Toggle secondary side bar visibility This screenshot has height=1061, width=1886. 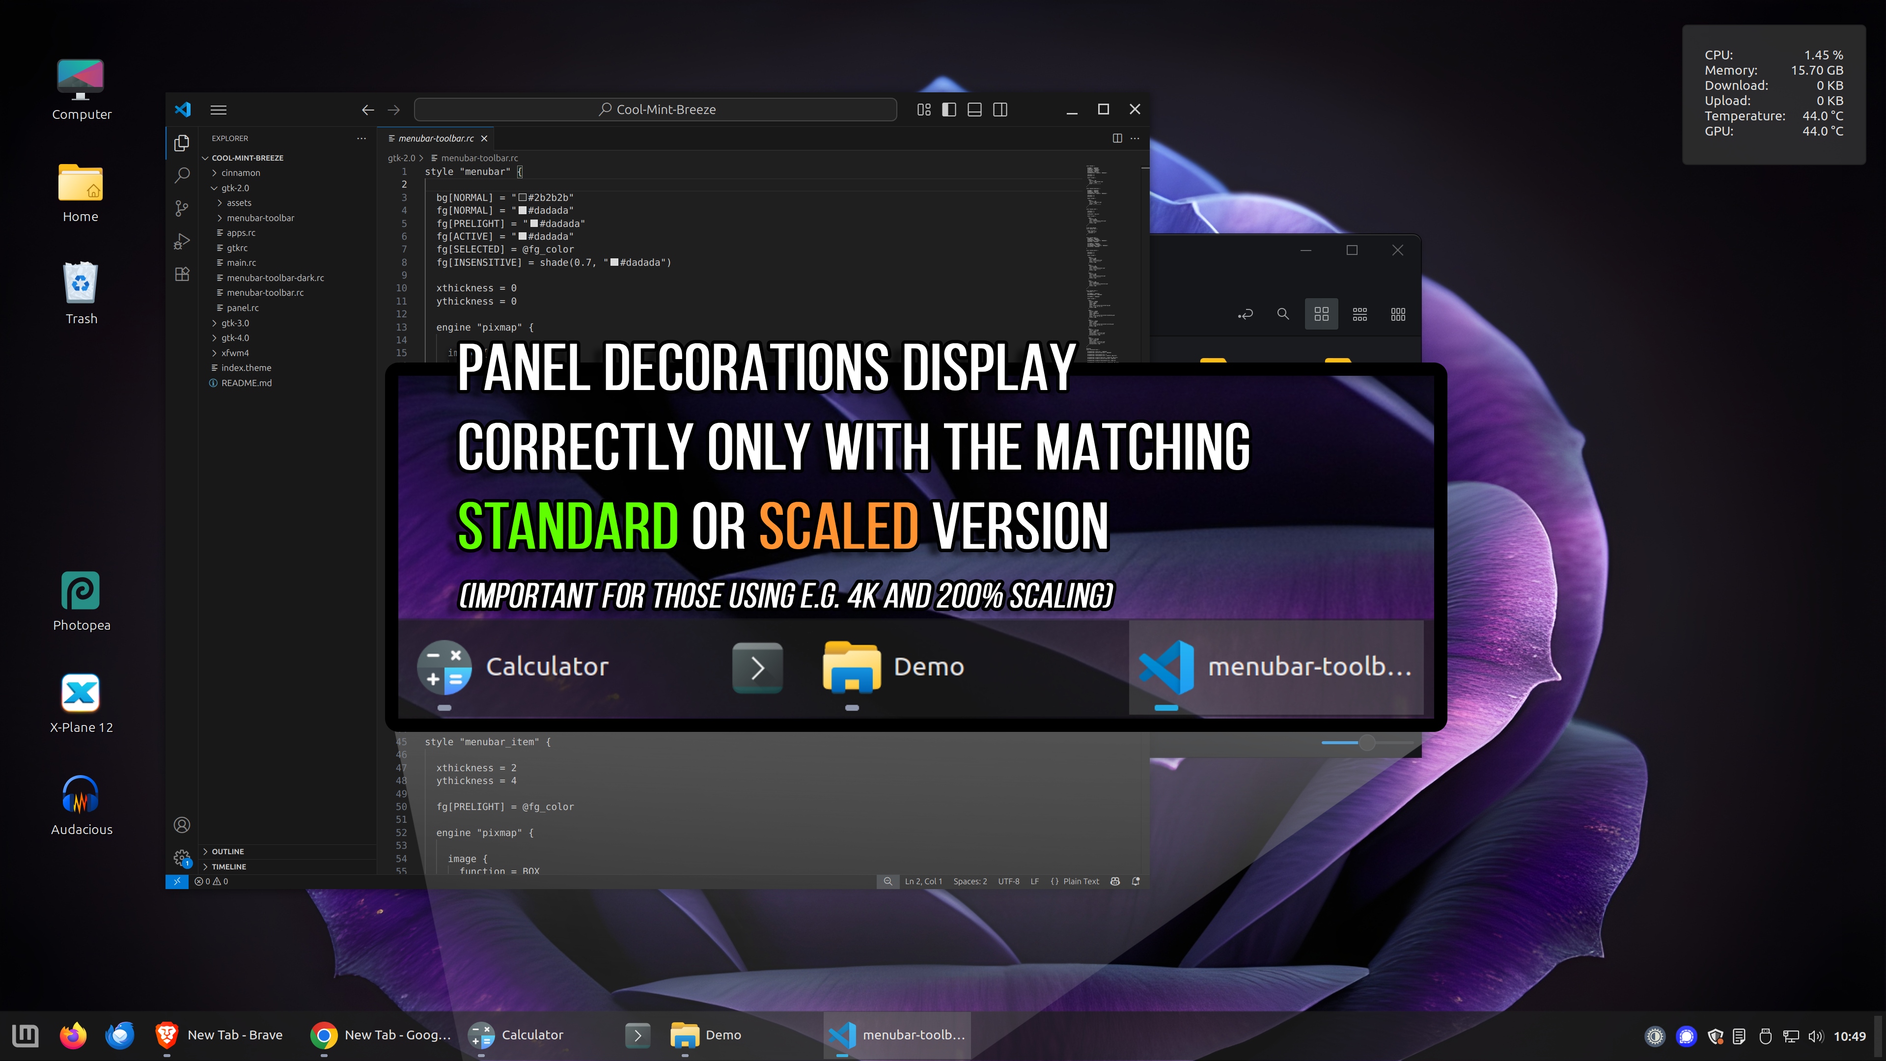[1000, 110]
